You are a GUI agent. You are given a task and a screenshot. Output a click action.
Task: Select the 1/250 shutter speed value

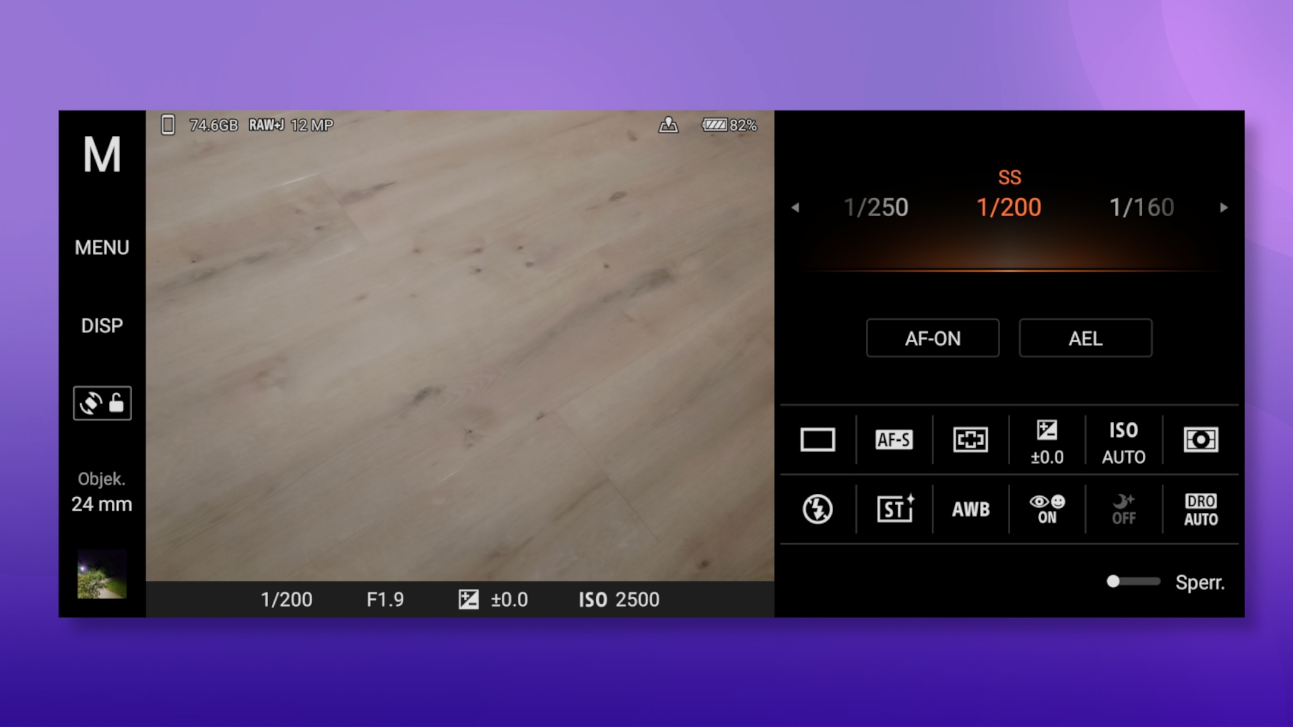[875, 207]
